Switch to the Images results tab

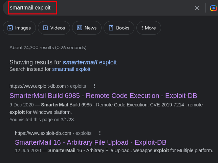19,28
